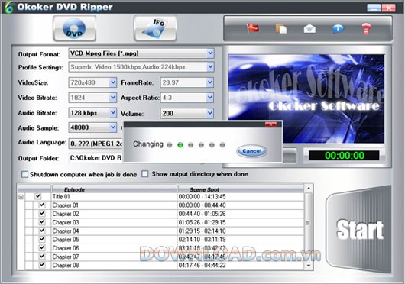Open the VideoSize dropdown

tap(113, 82)
